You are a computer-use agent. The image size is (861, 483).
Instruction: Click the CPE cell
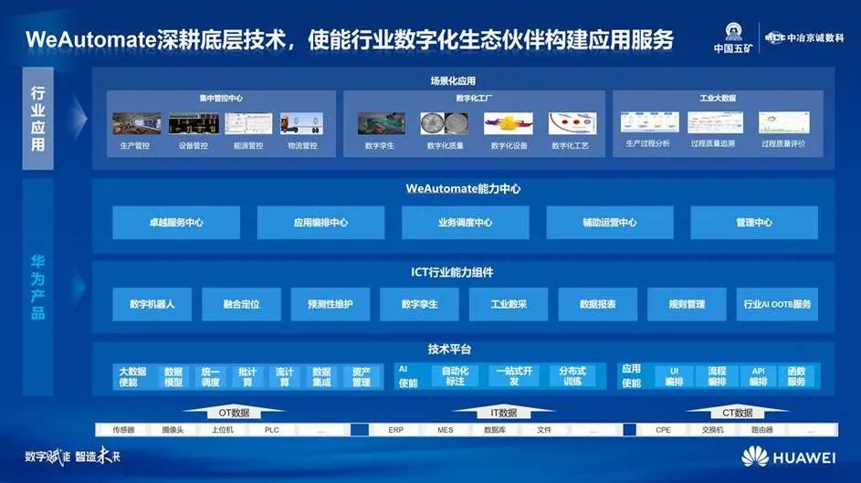(663, 430)
